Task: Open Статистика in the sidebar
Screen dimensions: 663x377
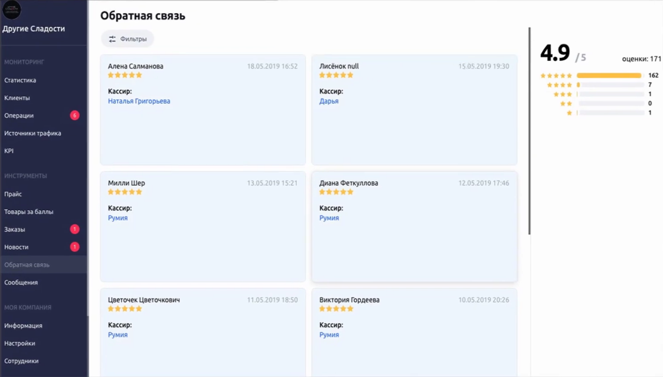Action: (20, 80)
